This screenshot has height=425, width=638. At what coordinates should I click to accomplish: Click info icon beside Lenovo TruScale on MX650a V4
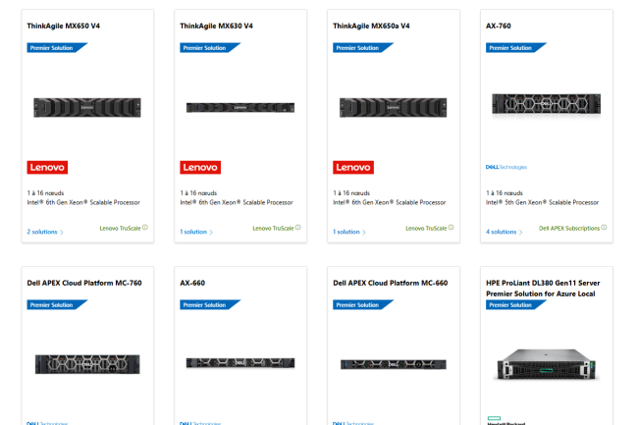click(452, 228)
